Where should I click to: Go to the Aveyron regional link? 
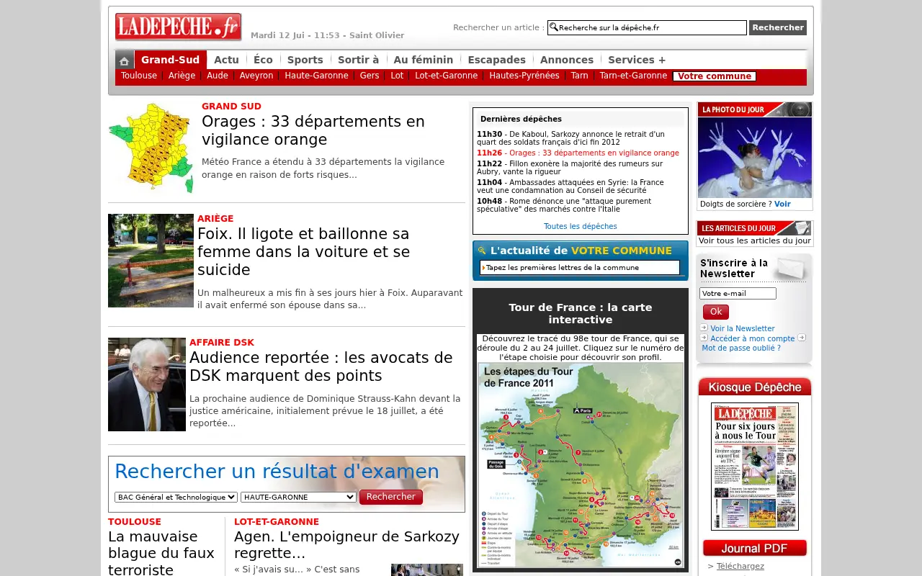256,76
